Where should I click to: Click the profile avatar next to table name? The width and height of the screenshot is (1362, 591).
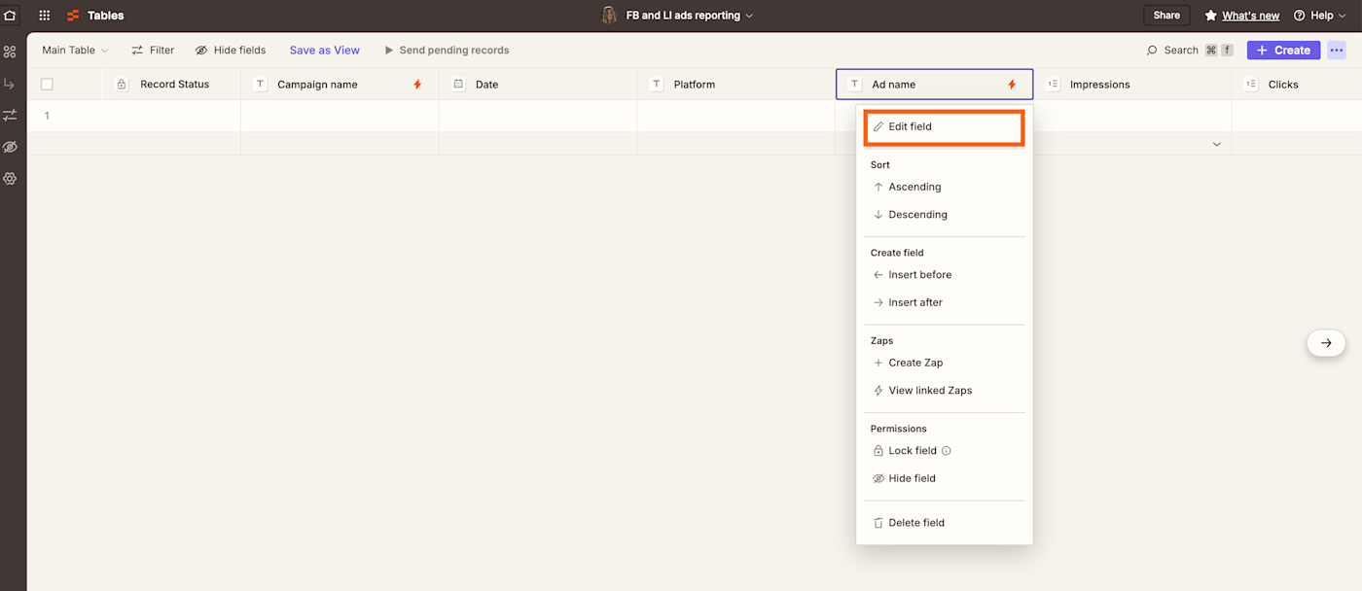tap(610, 16)
